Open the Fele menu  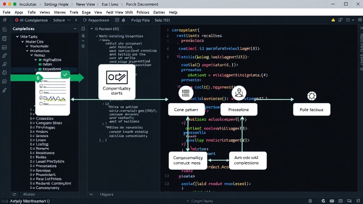[6, 12]
